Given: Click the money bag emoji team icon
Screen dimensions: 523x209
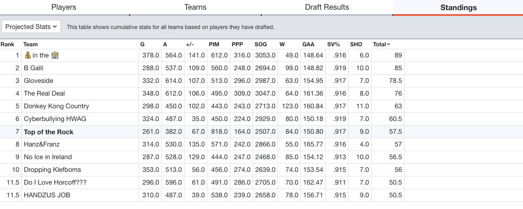Looking at the screenshot, I should click(x=27, y=55).
